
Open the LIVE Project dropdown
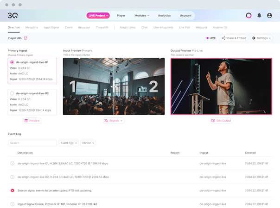pos(98,16)
